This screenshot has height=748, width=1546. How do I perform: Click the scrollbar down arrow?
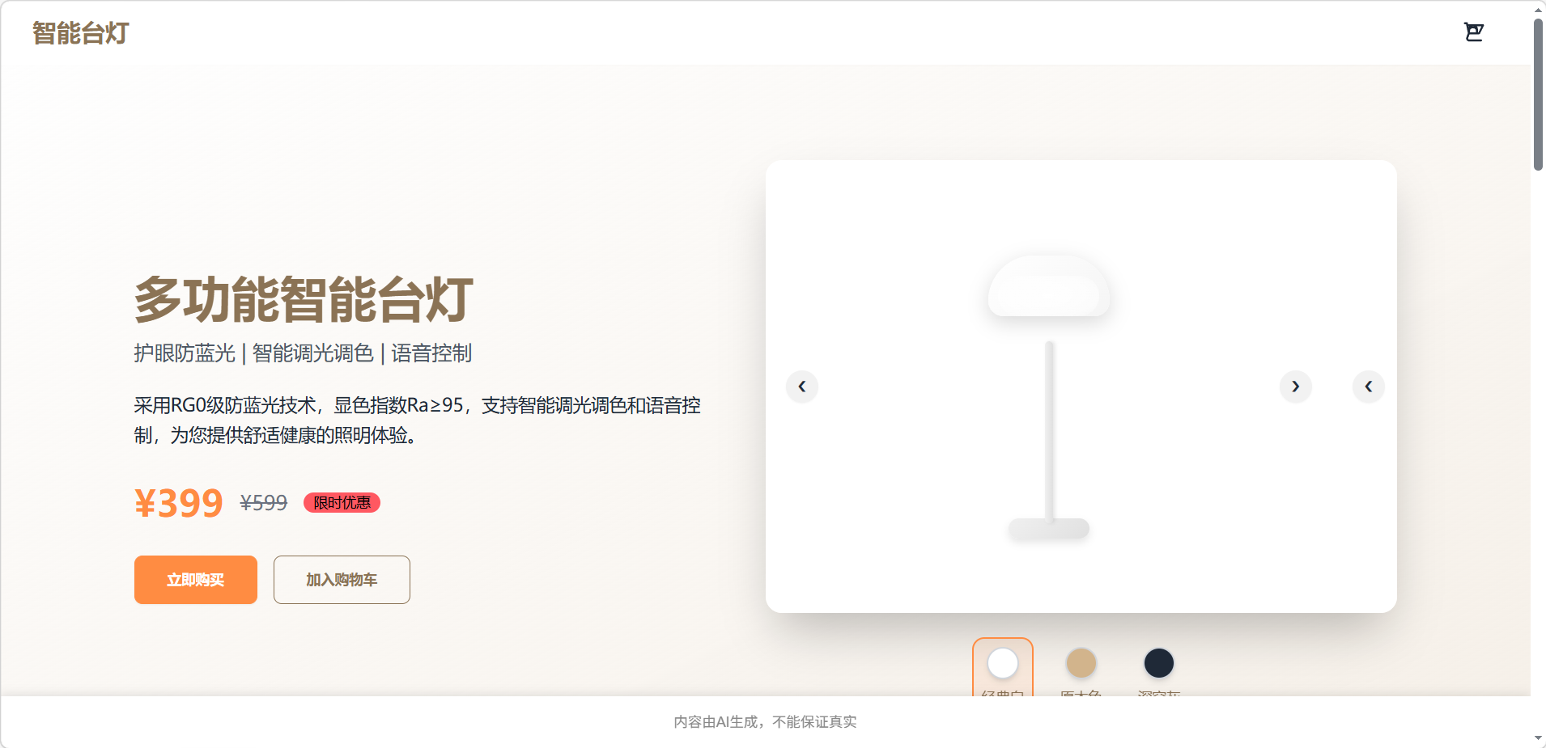click(x=1538, y=739)
